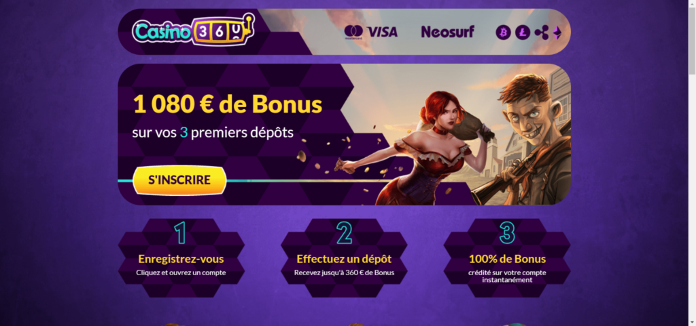Click the '1 080 € de Bonus' headline
Screen dimensions: 696x326
tap(228, 105)
